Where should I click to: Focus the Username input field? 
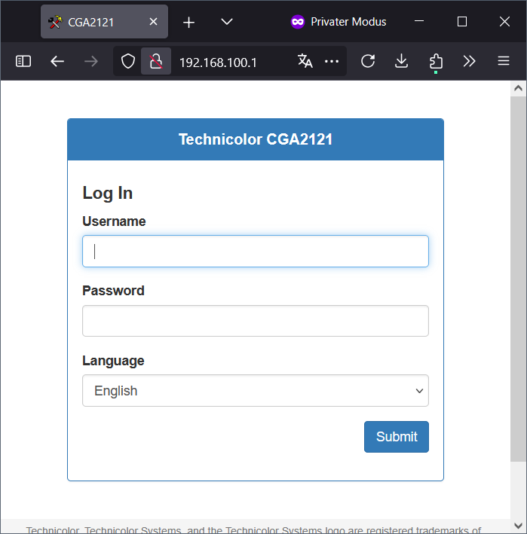pos(256,251)
